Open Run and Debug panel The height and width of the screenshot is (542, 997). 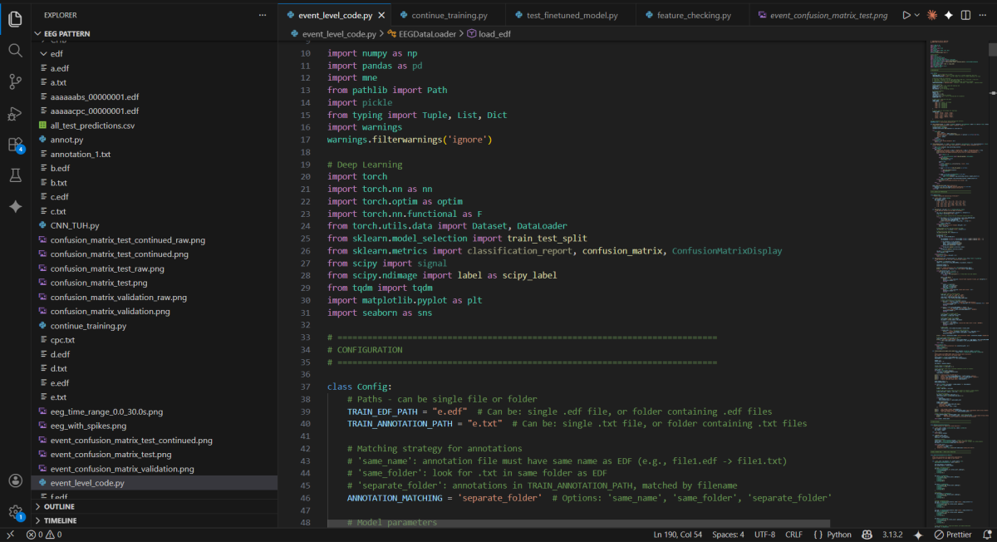15,113
